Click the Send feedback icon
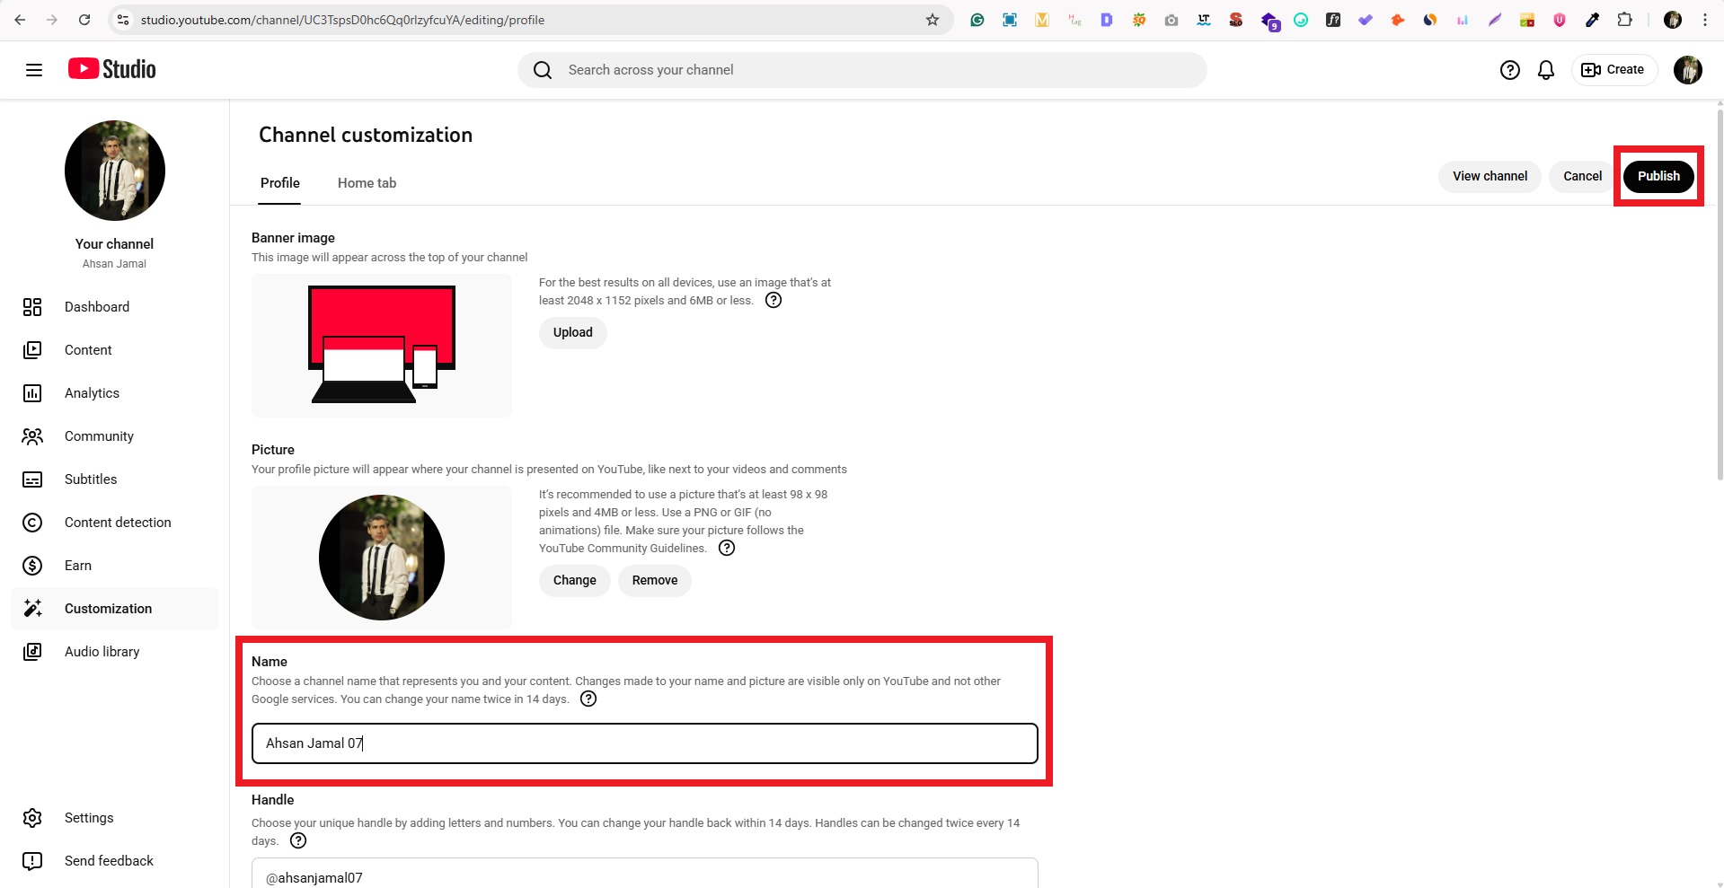 32,861
